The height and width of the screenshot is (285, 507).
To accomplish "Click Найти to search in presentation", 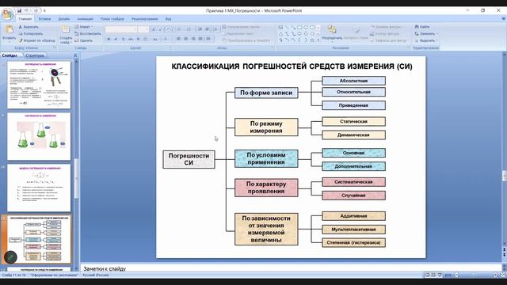I will click(422, 27).
